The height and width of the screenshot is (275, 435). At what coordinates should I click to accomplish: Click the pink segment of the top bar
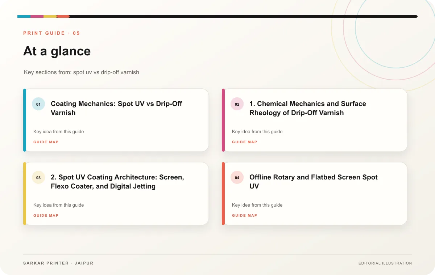point(37,16)
